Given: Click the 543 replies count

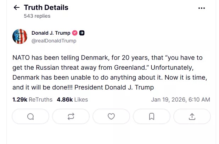Looking at the screenshot, I should click(x=37, y=16).
